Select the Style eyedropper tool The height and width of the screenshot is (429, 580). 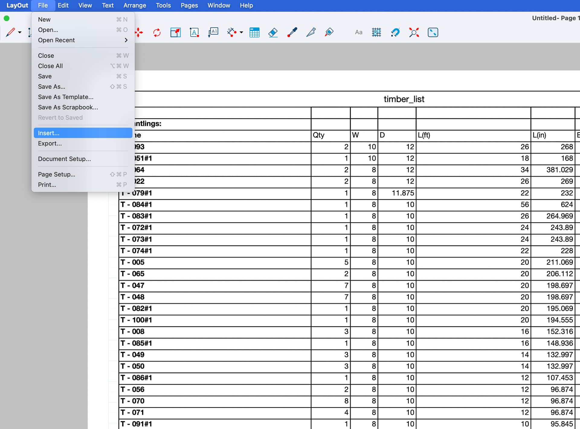pyautogui.click(x=292, y=32)
